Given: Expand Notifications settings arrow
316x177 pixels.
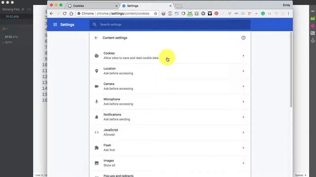Looking at the screenshot, I should [243, 117].
